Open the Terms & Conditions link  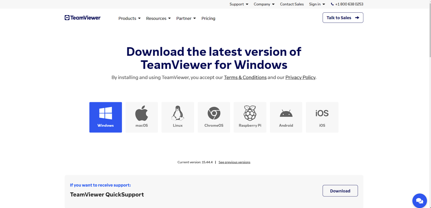(245, 78)
